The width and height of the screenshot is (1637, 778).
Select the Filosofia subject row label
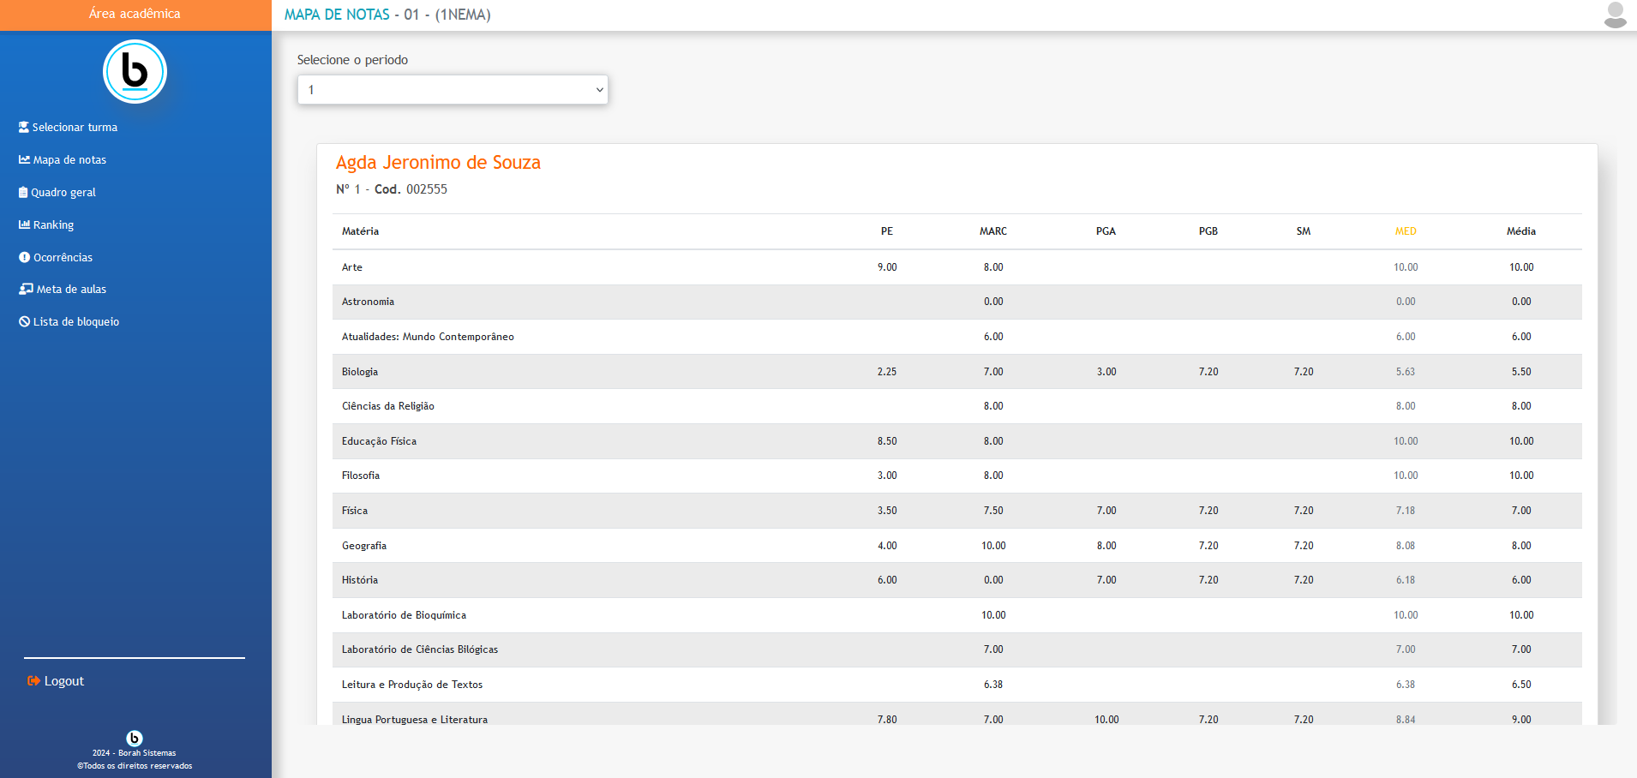click(361, 476)
